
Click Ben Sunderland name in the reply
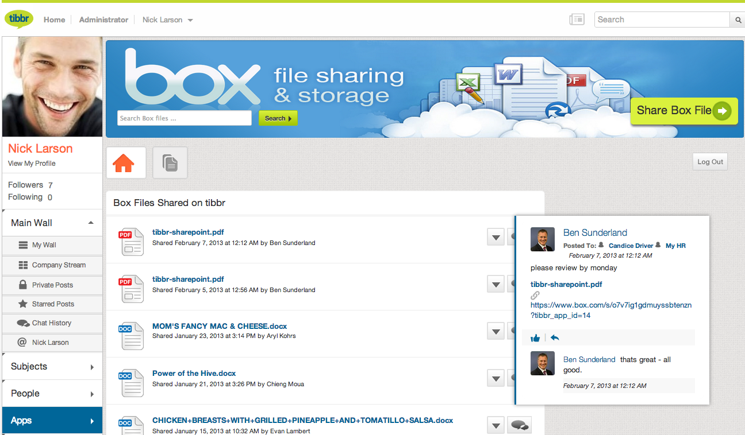coord(589,360)
